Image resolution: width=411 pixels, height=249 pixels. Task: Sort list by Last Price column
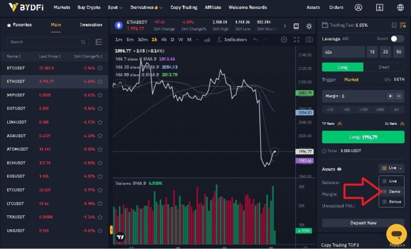(50, 56)
